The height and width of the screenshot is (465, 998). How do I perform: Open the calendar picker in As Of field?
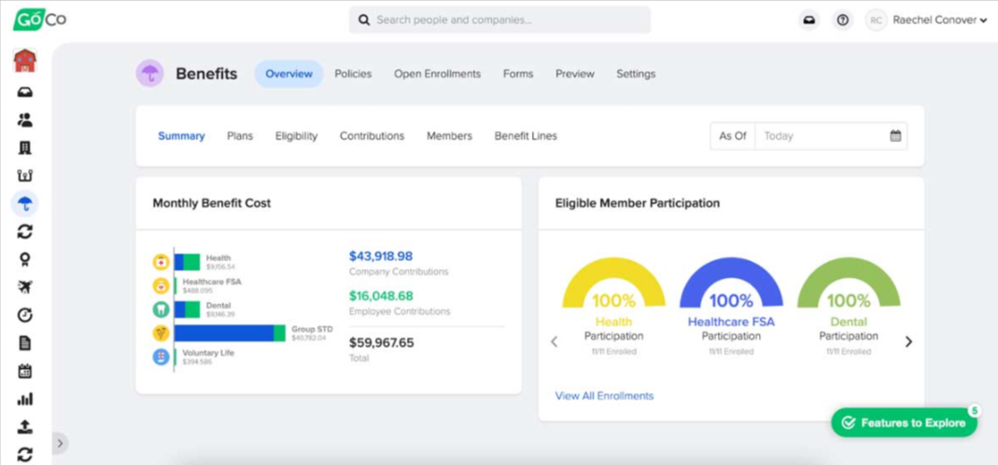click(895, 136)
